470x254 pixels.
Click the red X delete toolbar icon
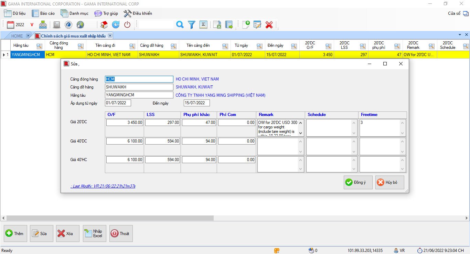269,24
